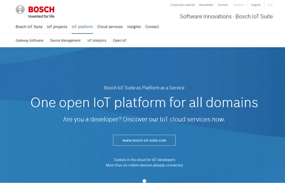This screenshot has height=183, width=285.
Task: Click Toolbox in the cloud text line
Action: click(x=144, y=160)
